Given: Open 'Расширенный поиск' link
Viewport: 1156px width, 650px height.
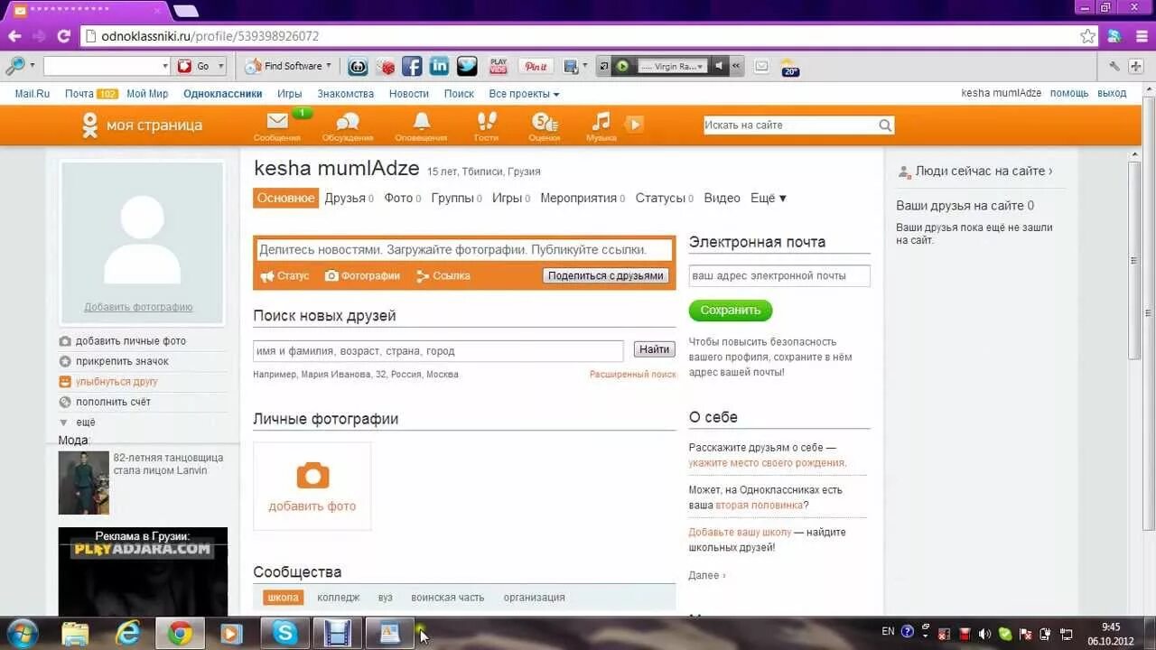Looking at the screenshot, I should 632,374.
